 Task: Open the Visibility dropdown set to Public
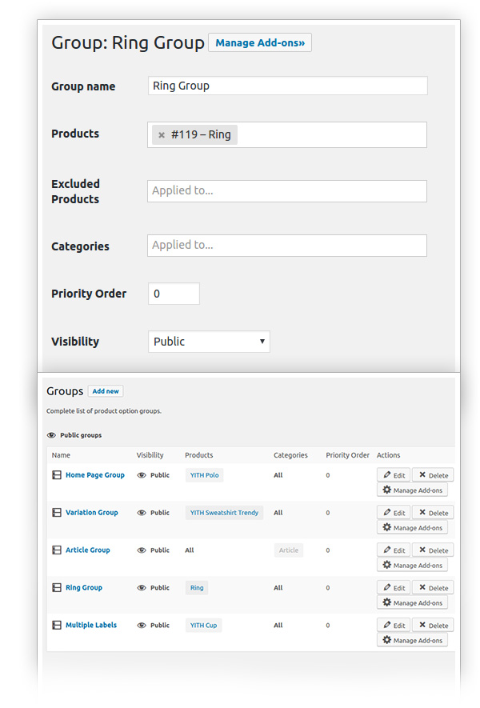209,342
